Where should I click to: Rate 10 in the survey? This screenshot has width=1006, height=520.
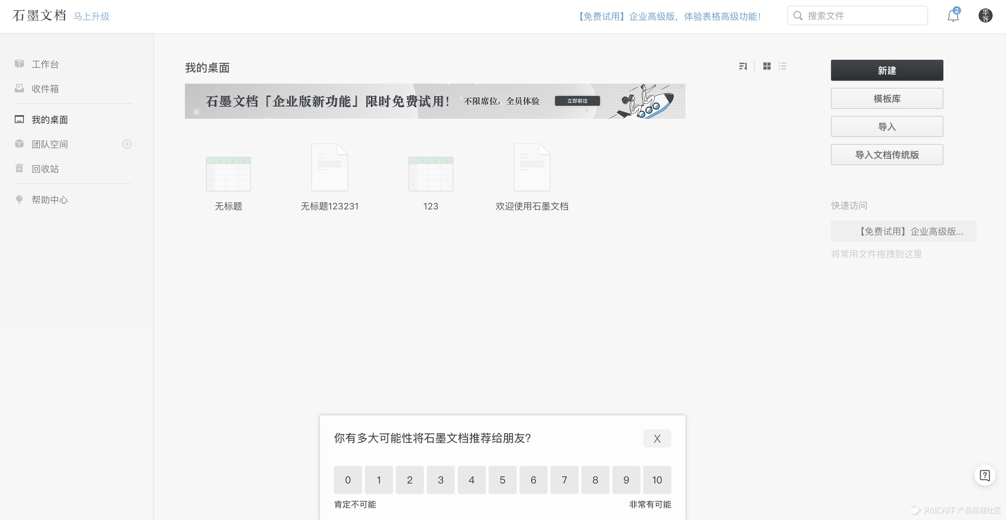click(657, 480)
